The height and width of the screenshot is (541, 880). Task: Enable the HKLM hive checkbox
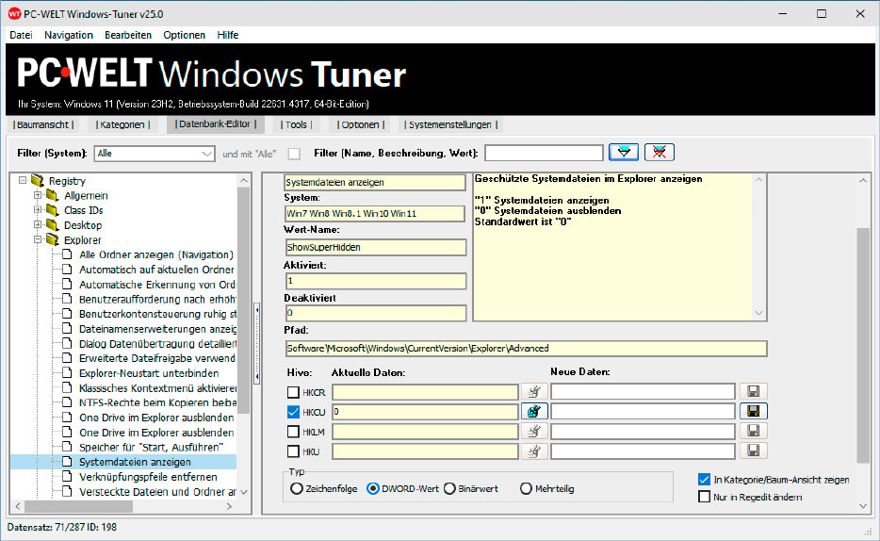coord(293,432)
